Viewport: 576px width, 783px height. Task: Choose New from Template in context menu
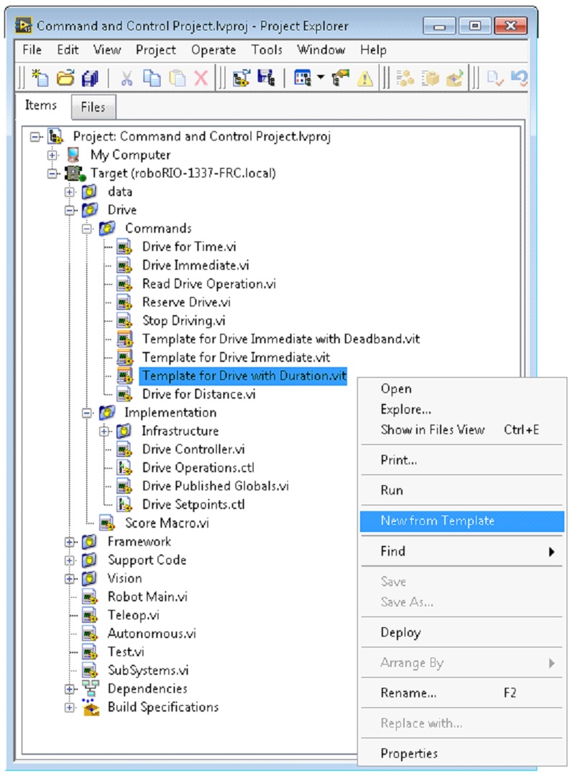click(437, 521)
